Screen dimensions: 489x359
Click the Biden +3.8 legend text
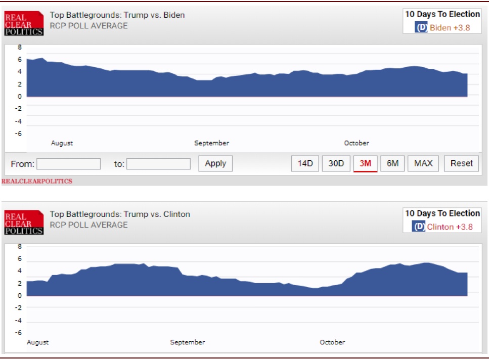tap(450, 28)
